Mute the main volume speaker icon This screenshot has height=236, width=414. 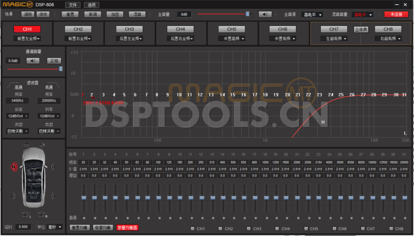tap(265, 14)
